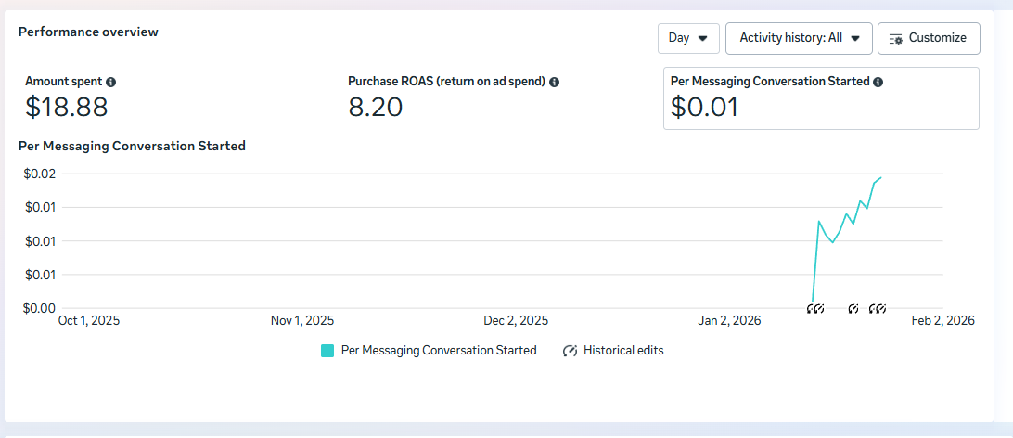The width and height of the screenshot is (1013, 438).
Task: Click the Customize columns icon
Action: (x=895, y=39)
